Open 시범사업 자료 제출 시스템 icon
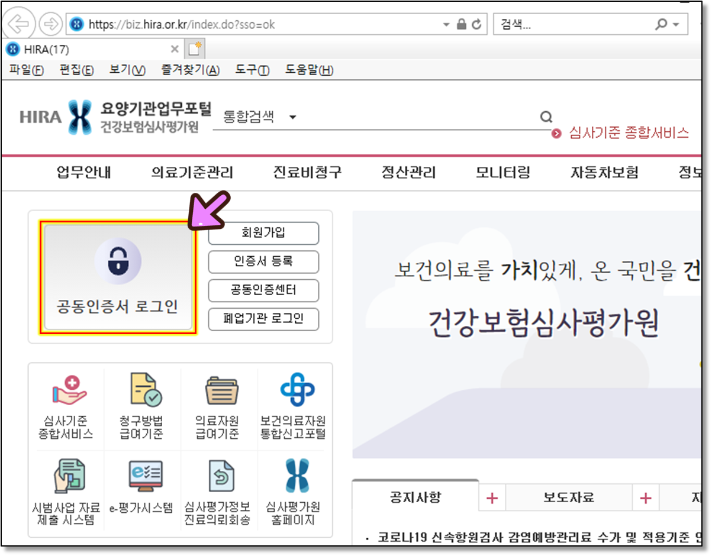Screen dimensions: 712x556 pos(69,477)
